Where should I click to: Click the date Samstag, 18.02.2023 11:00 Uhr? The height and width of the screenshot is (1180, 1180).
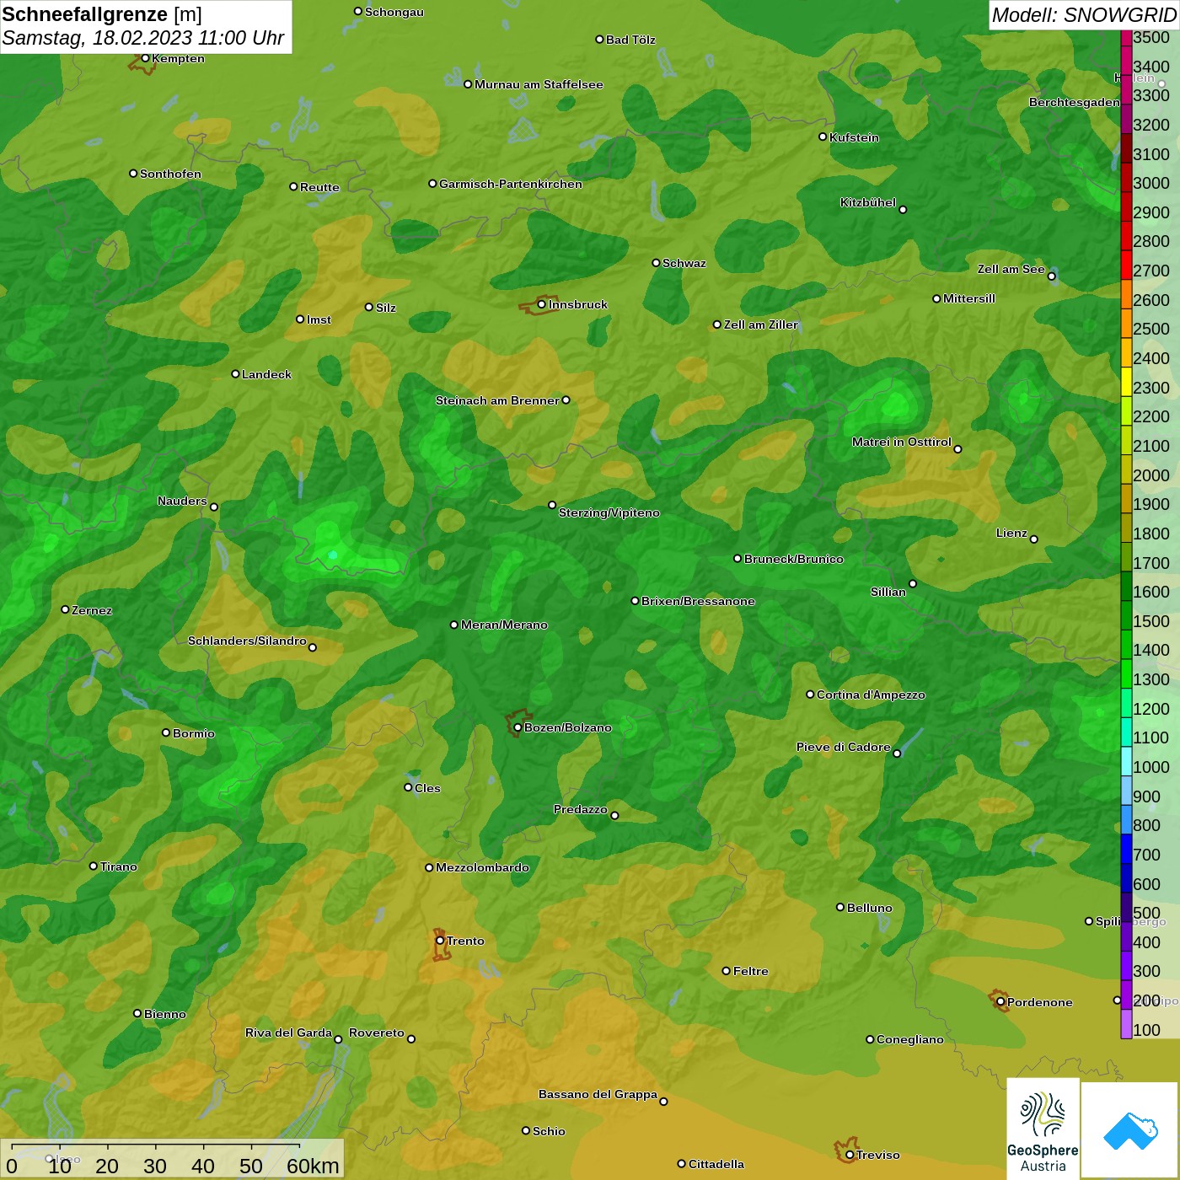[x=143, y=38]
